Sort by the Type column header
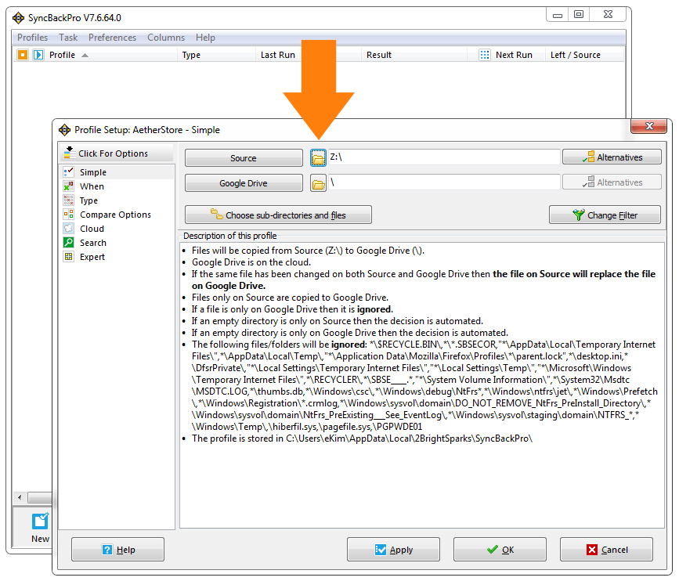Image resolution: width=679 pixels, height=581 pixels. pyautogui.click(x=191, y=55)
